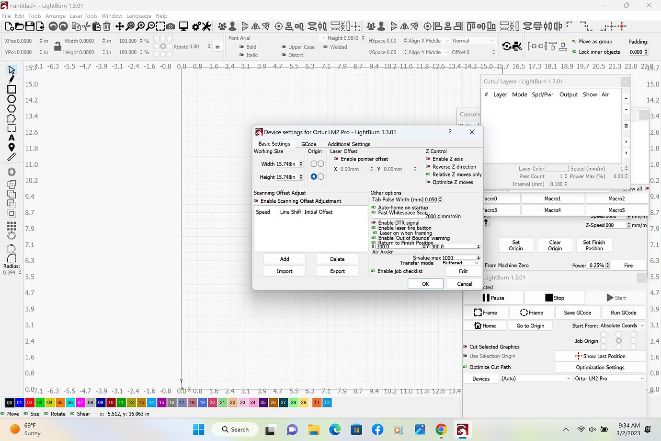
Task: Switch to the GCode tab
Action: coord(308,144)
